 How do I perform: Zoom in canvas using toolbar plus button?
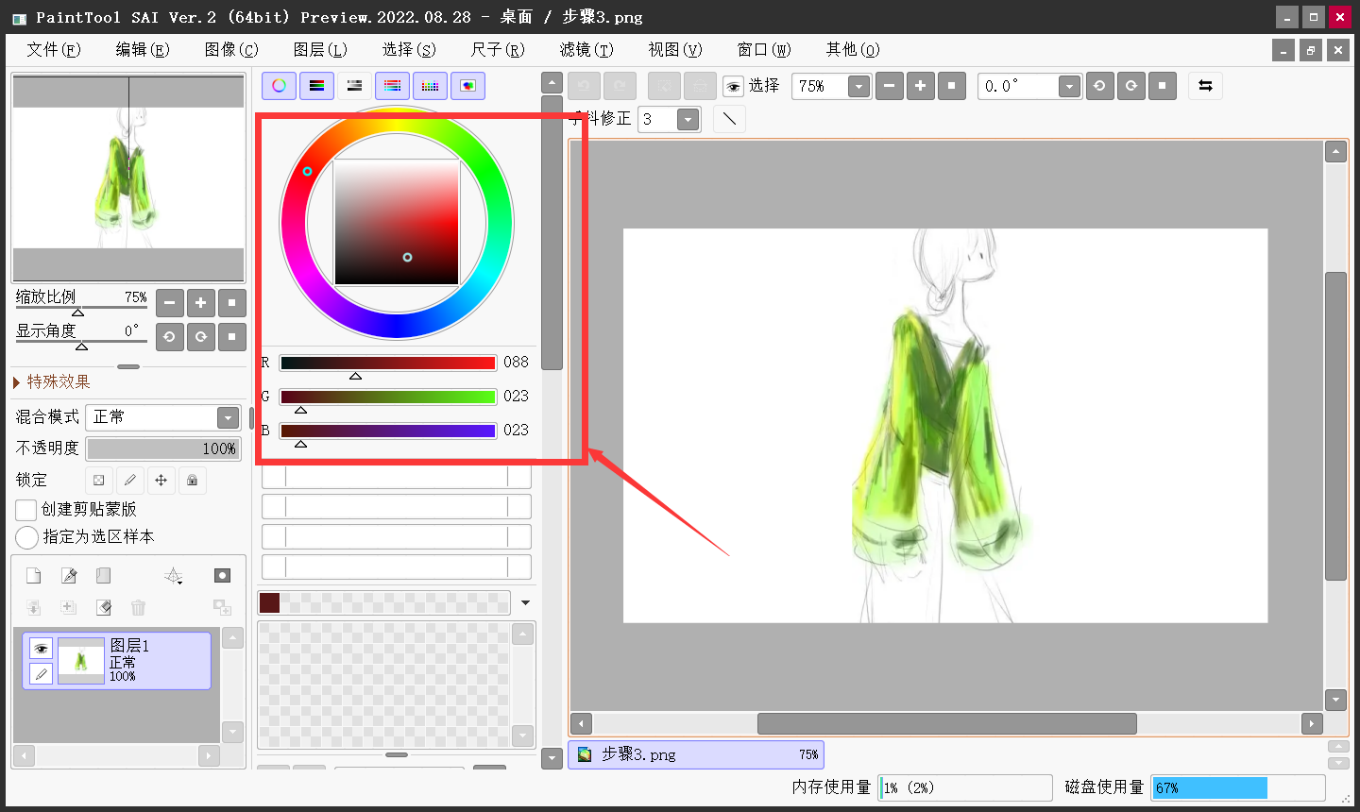click(920, 86)
